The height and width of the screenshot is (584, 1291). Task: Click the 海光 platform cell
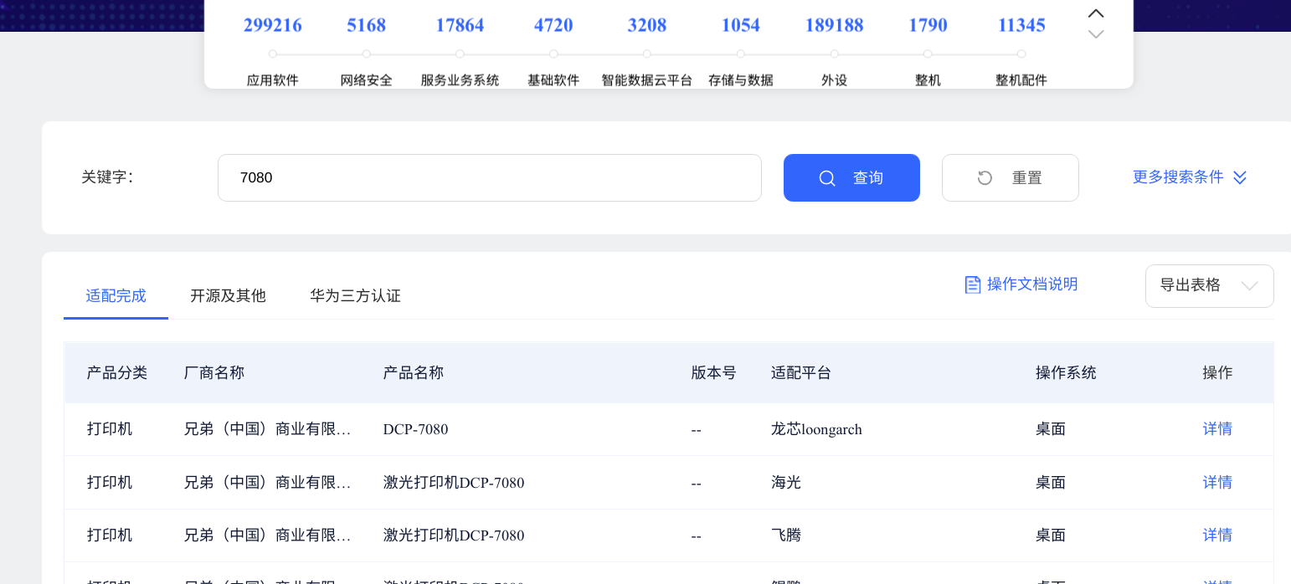(x=786, y=483)
